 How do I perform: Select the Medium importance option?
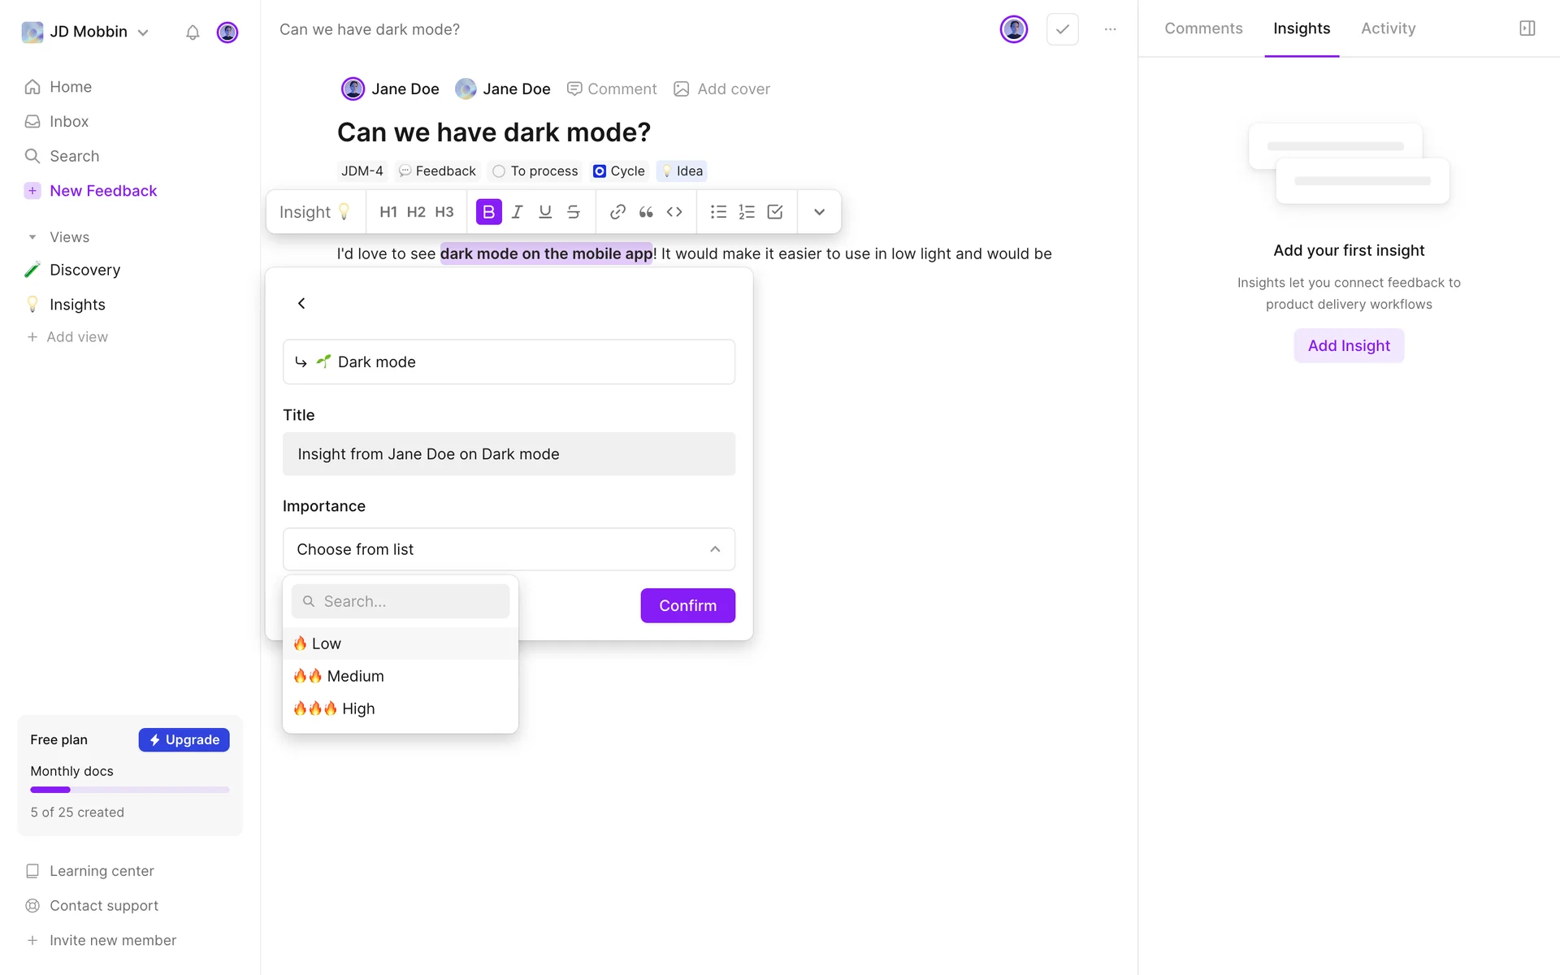(355, 676)
